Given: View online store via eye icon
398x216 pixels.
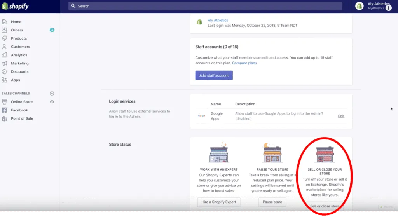Looking at the screenshot, I should click(x=52, y=102).
